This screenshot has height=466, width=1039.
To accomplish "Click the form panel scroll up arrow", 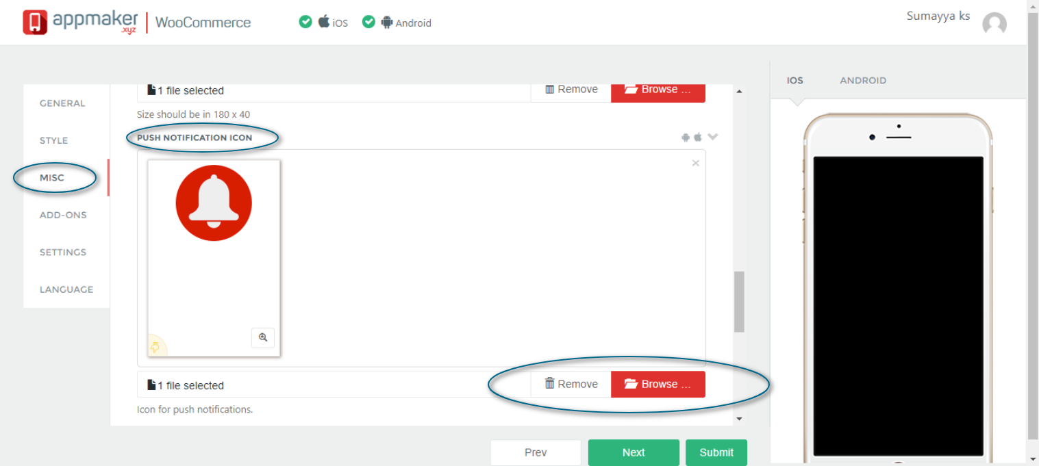I will pyautogui.click(x=739, y=91).
